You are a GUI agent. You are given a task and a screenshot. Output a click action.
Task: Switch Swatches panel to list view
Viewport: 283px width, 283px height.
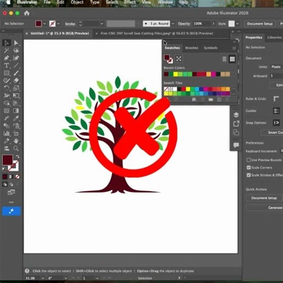click(224, 59)
